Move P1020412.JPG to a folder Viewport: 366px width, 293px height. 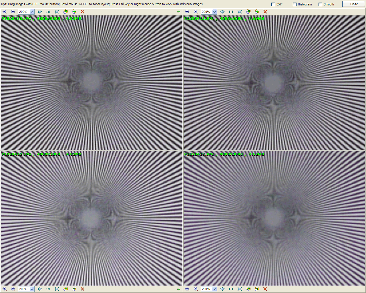[74, 289]
